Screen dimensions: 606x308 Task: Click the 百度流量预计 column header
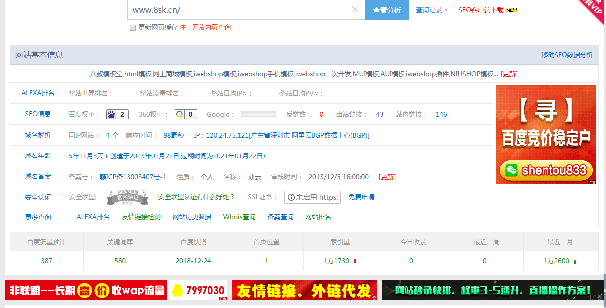47,242
